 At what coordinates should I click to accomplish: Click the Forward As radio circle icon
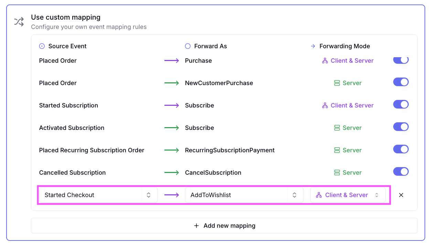click(x=187, y=46)
